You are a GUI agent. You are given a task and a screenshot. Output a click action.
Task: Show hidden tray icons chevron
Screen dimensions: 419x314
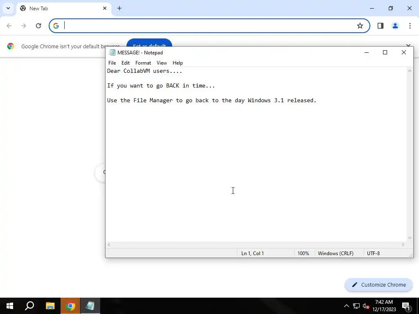tap(346, 306)
